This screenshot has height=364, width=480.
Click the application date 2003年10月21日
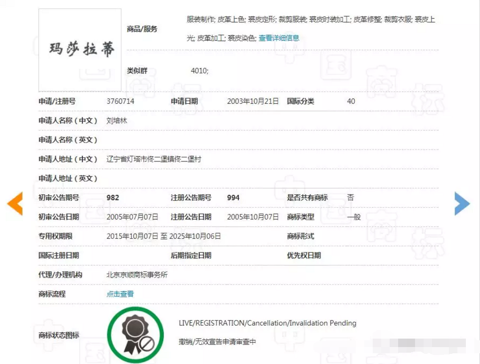tap(252, 102)
